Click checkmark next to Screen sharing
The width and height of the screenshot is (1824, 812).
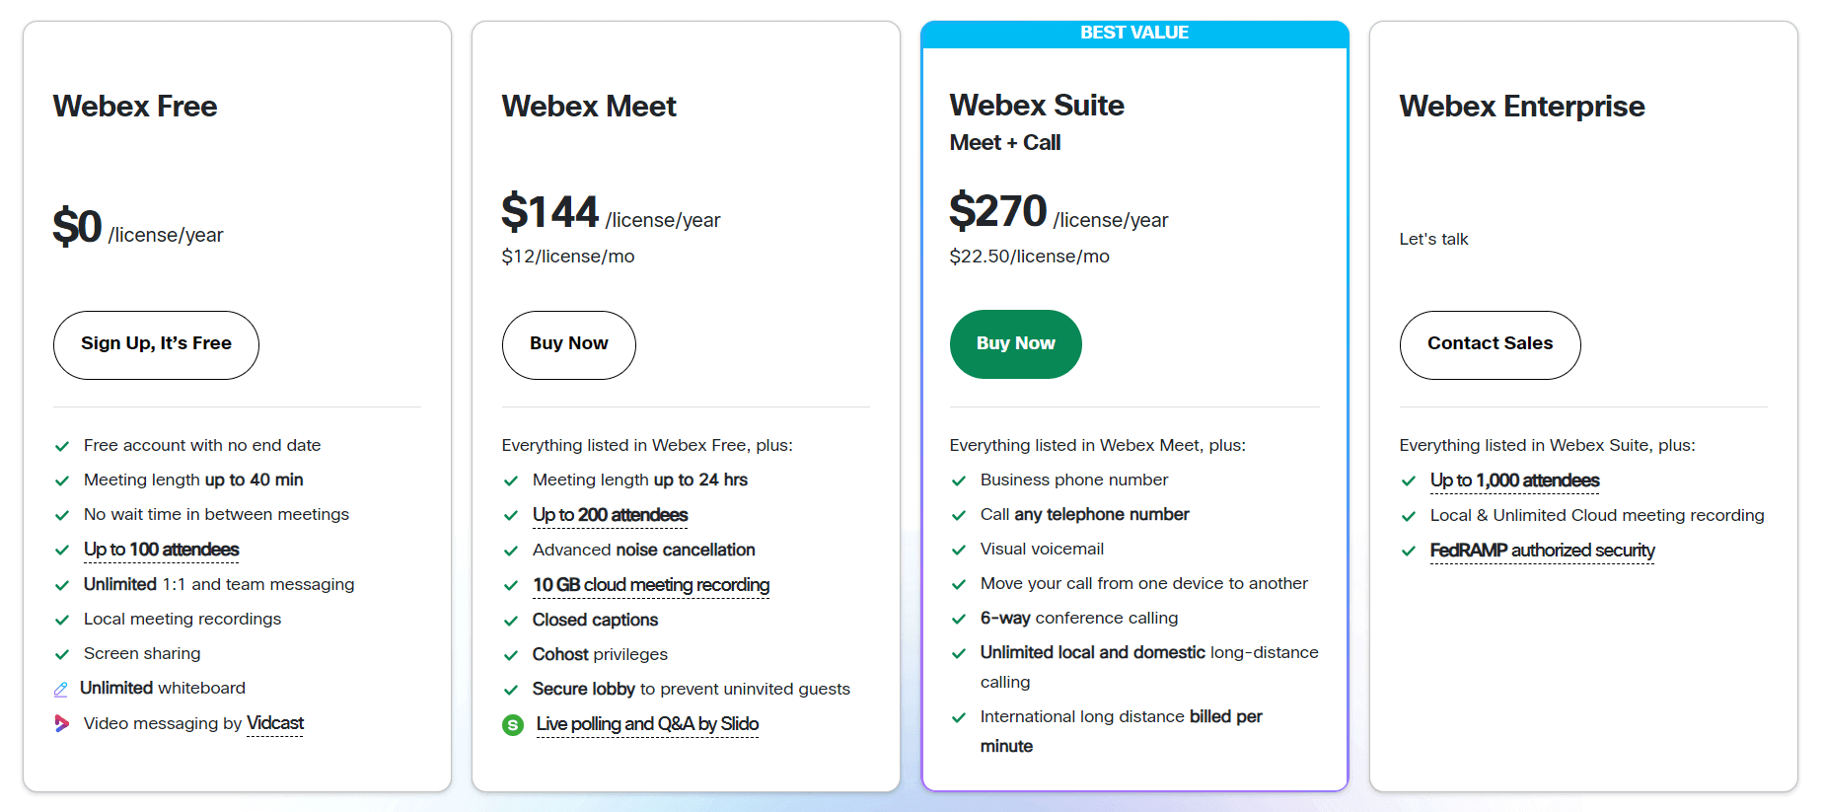click(x=62, y=654)
